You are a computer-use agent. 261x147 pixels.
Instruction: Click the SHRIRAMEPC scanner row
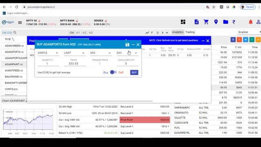216,108
